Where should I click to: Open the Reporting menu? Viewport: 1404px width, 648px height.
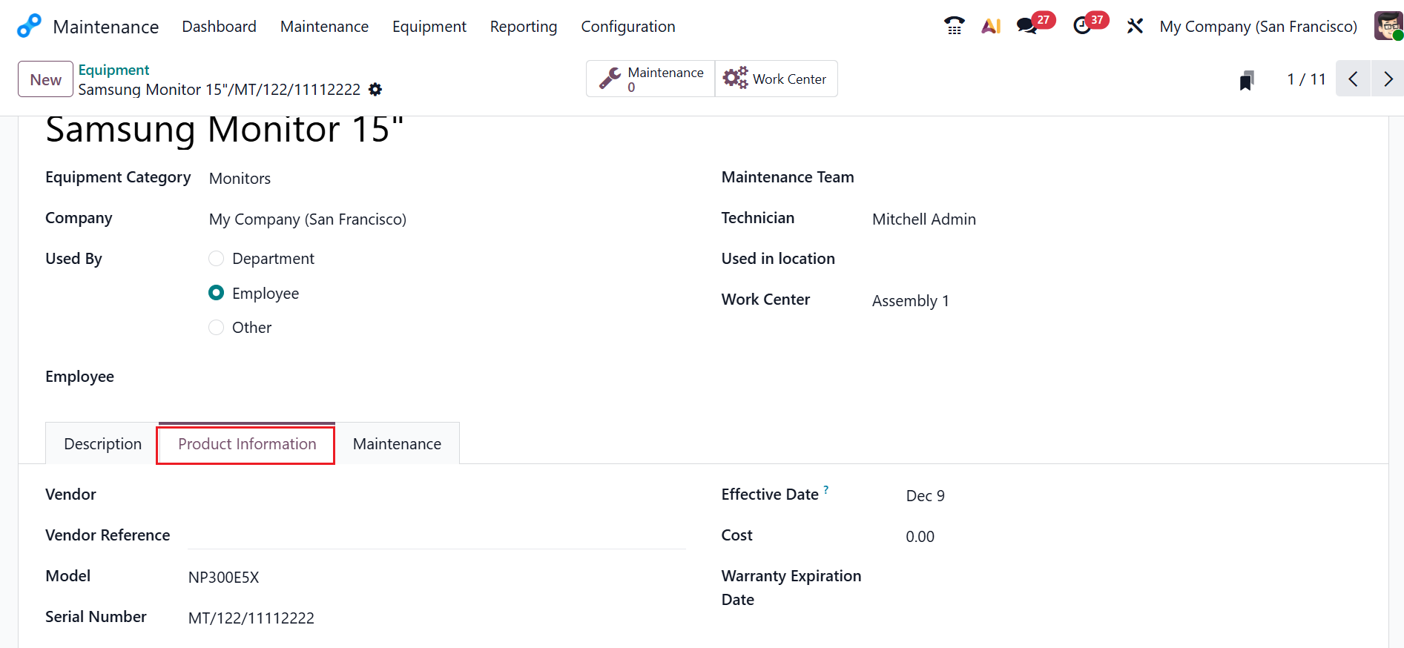523,27
